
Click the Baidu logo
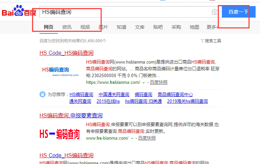point(19,10)
